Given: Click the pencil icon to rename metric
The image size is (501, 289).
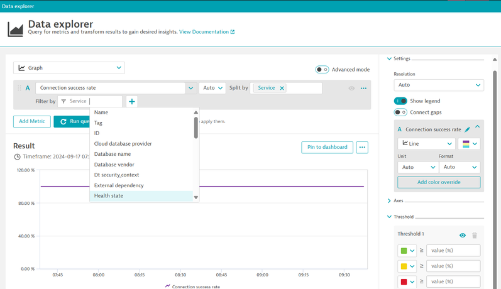Looking at the screenshot, I should pyautogui.click(x=467, y=129).
